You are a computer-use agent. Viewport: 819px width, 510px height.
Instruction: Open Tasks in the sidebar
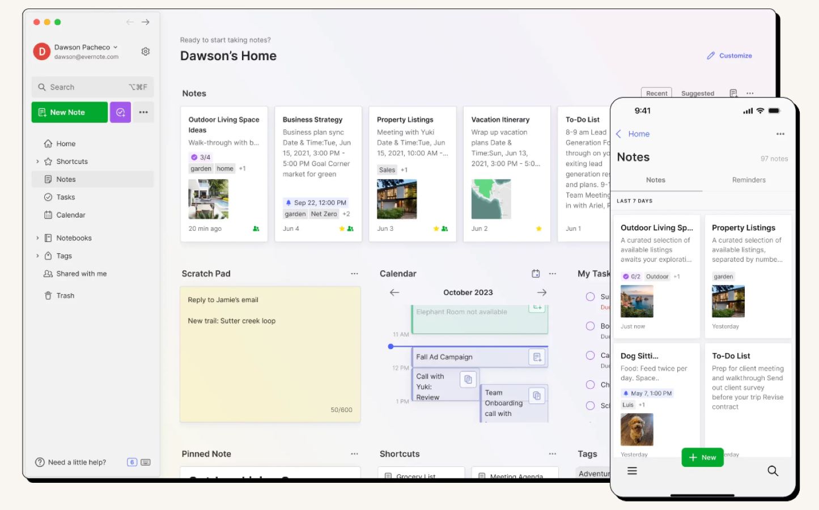coord(92,197)
